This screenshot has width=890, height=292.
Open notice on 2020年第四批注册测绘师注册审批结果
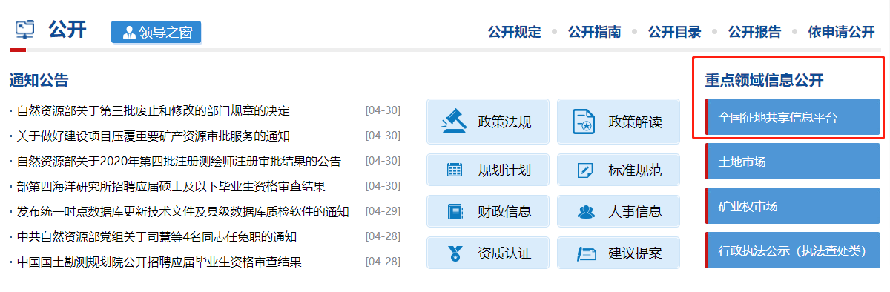(179, 162)
